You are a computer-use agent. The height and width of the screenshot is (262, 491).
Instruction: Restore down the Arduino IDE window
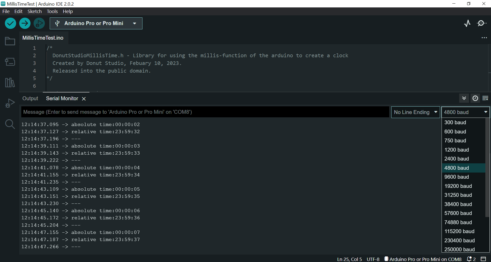[x=469, y=4]
